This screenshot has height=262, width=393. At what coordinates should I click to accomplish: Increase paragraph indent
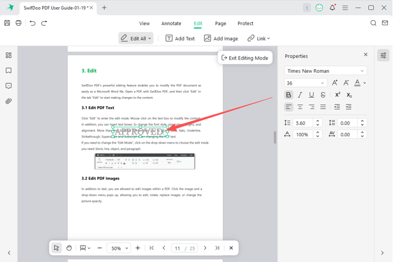(x=349, y=107)
